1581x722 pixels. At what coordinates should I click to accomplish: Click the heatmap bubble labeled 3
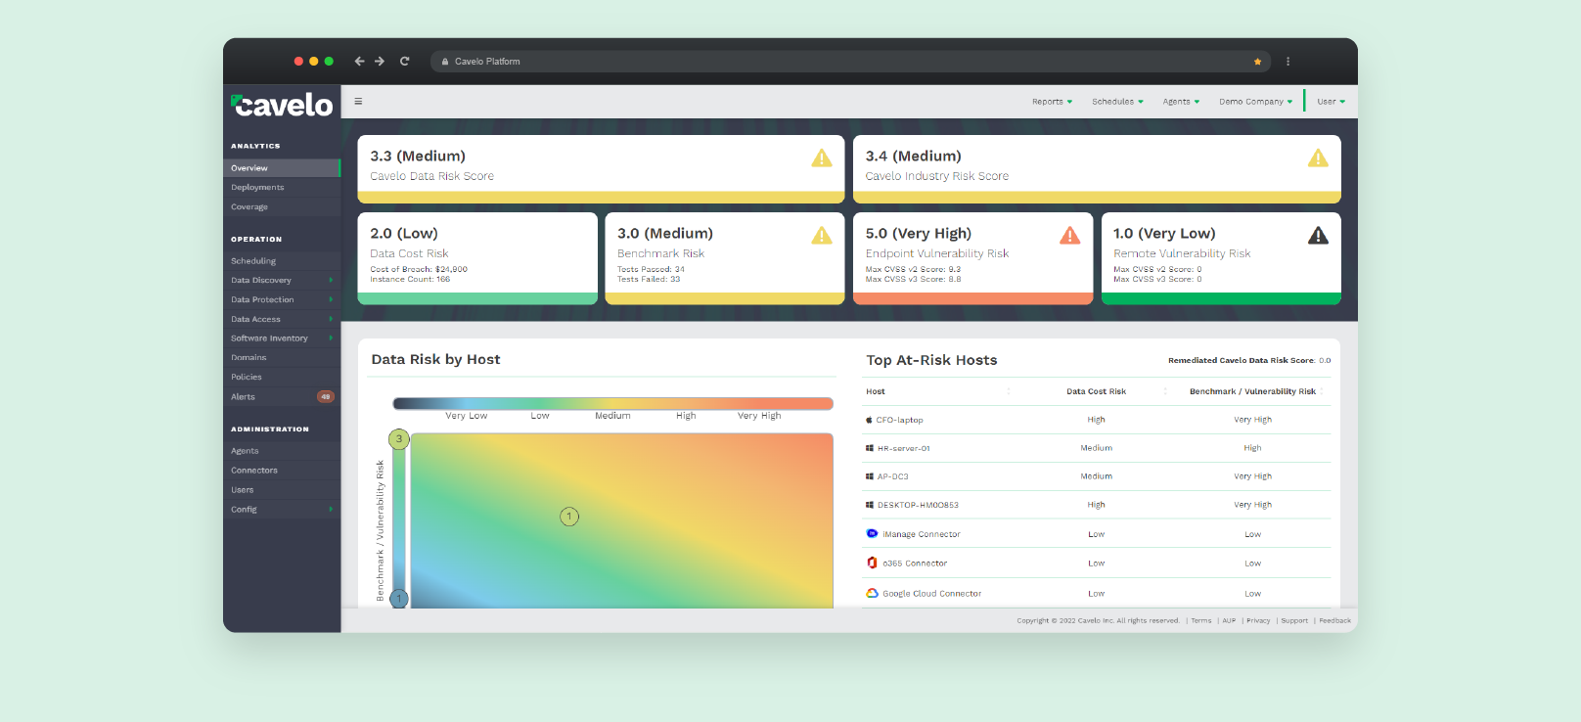[398, 438]
